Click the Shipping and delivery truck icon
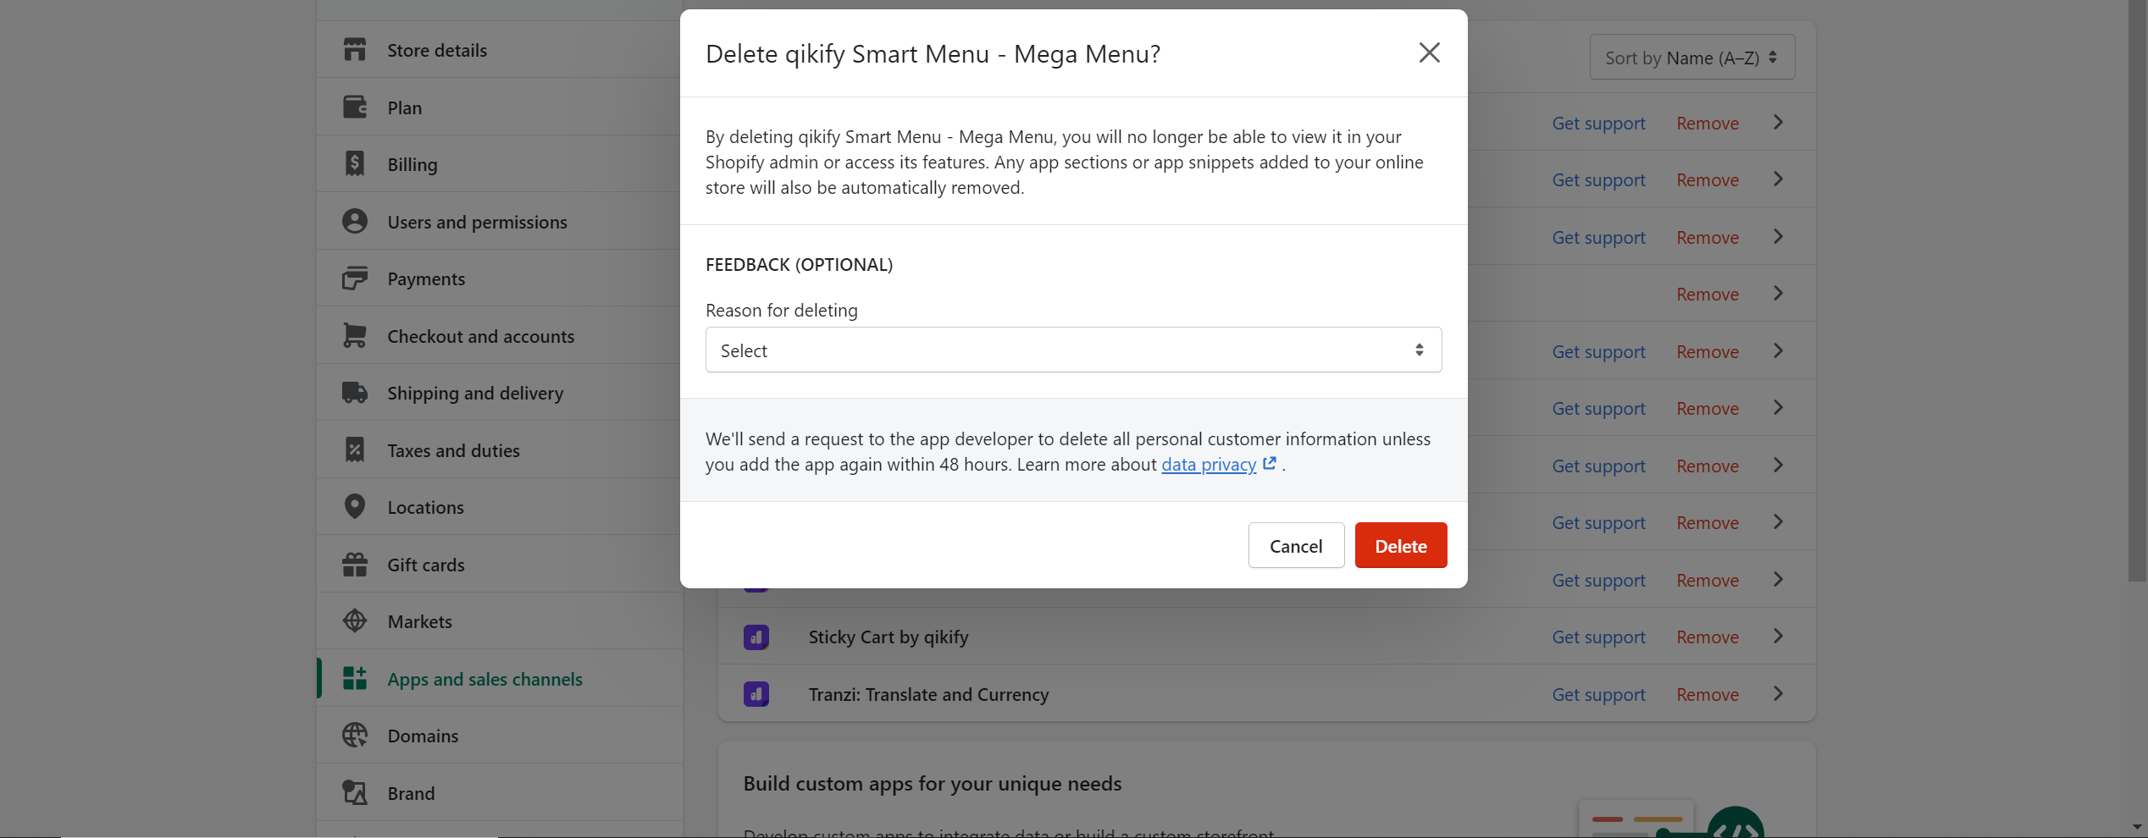Screen dimensions: 2148x838 click(x=355, y=393)
